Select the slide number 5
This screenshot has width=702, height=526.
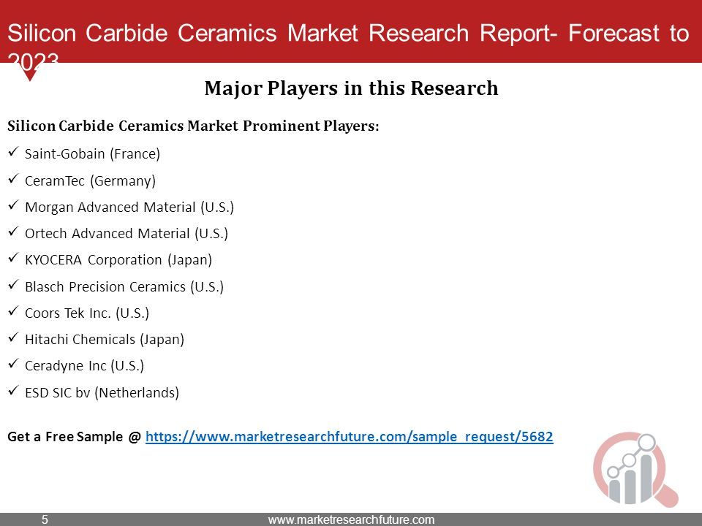pyautogui.click(x=45, y=519)
